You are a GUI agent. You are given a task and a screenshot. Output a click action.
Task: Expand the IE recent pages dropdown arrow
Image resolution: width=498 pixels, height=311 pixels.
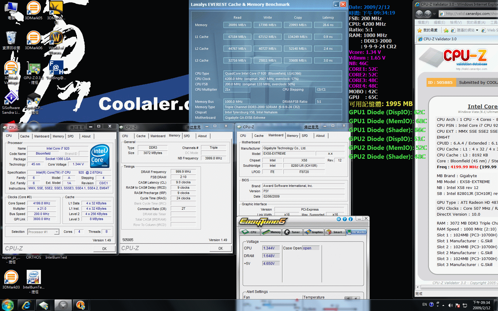tap(435, 14)
